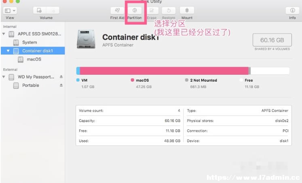Select Container disk1 in the sidebar

33,51
